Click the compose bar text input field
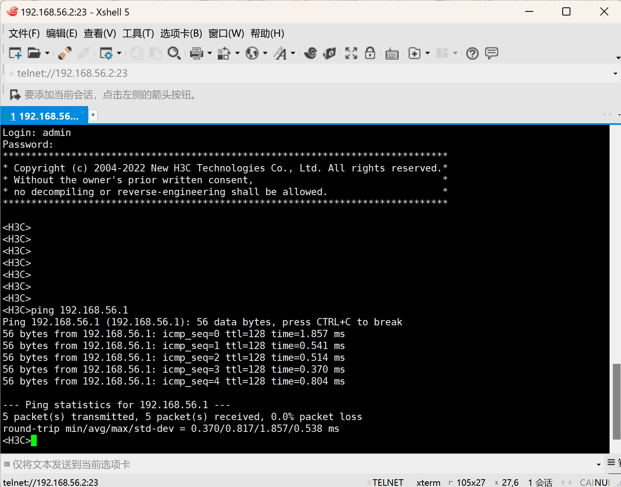Image resolution: width=621 pixels, height=487 pixels. point(302,464)
